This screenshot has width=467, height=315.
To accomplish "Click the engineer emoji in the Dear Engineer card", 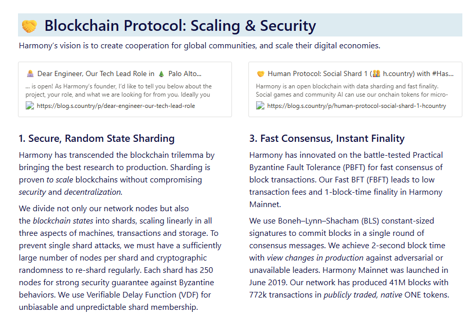I will pyautogui.click(x=30, y=74).
